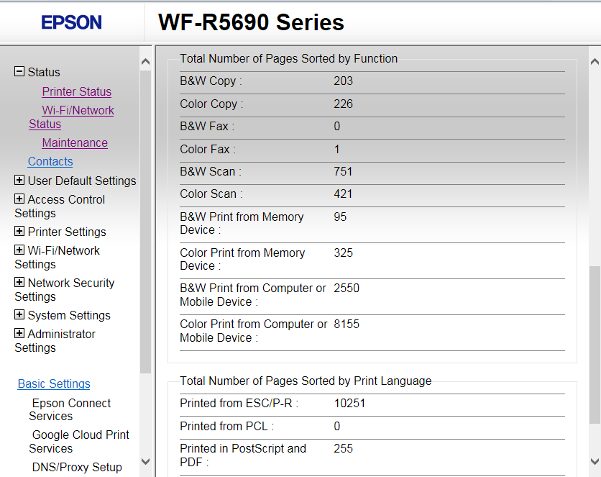
Task: Expand the Printer Settings section
Action: coord(19,232)
